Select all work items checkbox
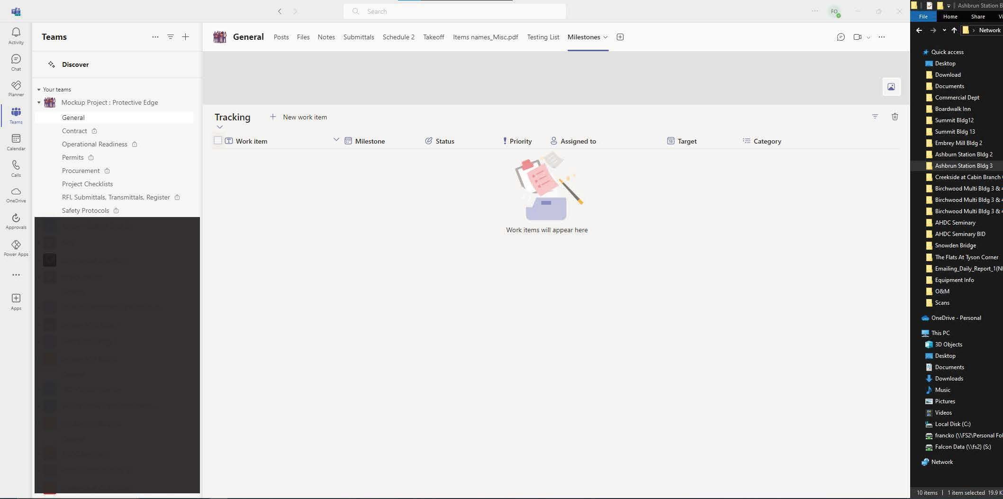The height and width of the screenshot is (499, 1003). 218,140
